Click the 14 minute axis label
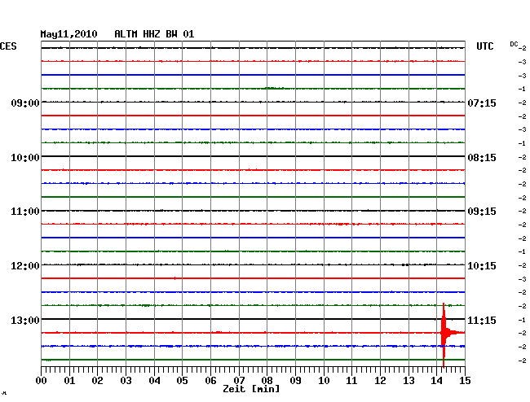The width and height of the screenshot is (530, 402). point(437,381)
